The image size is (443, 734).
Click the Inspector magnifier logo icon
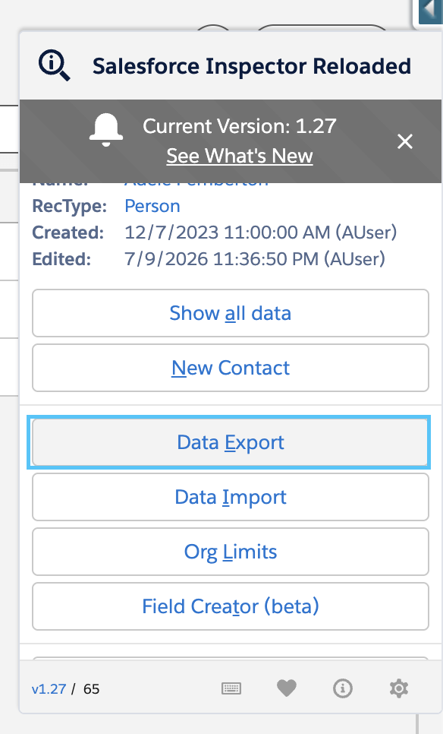click(x=54, y=66)
